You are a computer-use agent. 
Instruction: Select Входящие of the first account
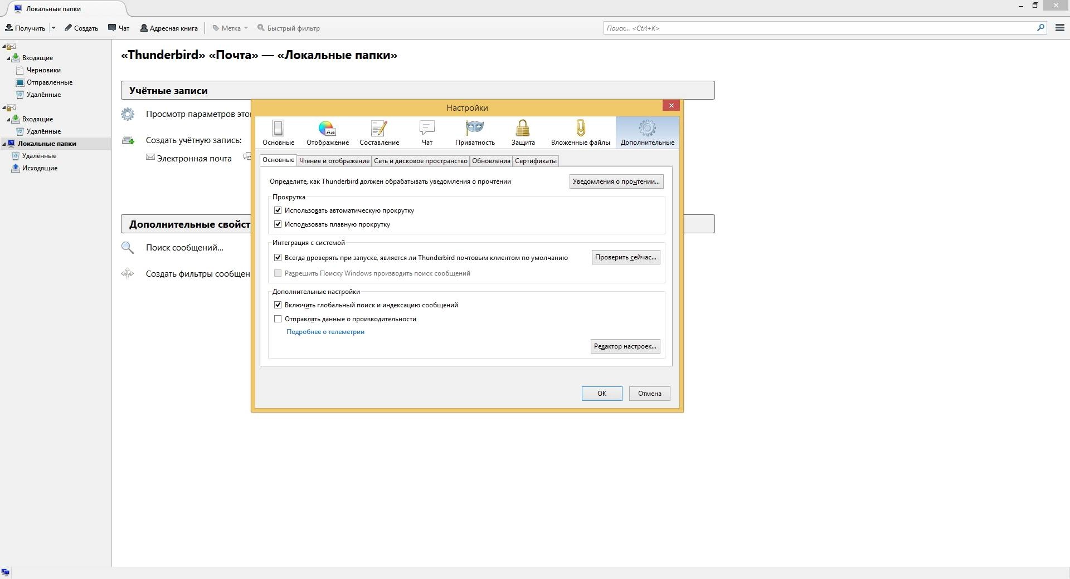37,58
